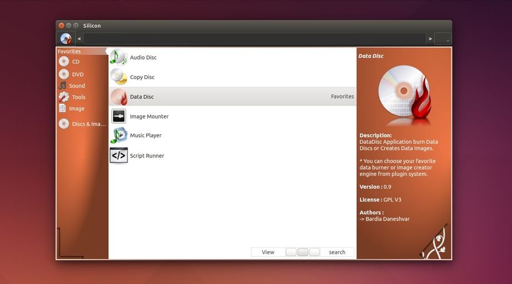This screenshot has width=512, height=284.
Task: Click the search field at the bottom
Action: (x=337, y=252)
